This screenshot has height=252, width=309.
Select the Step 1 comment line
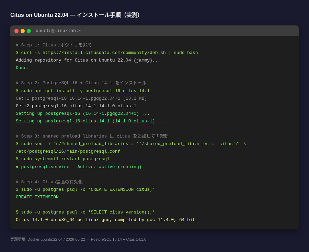pyautogui.click(x=54, y=45)
